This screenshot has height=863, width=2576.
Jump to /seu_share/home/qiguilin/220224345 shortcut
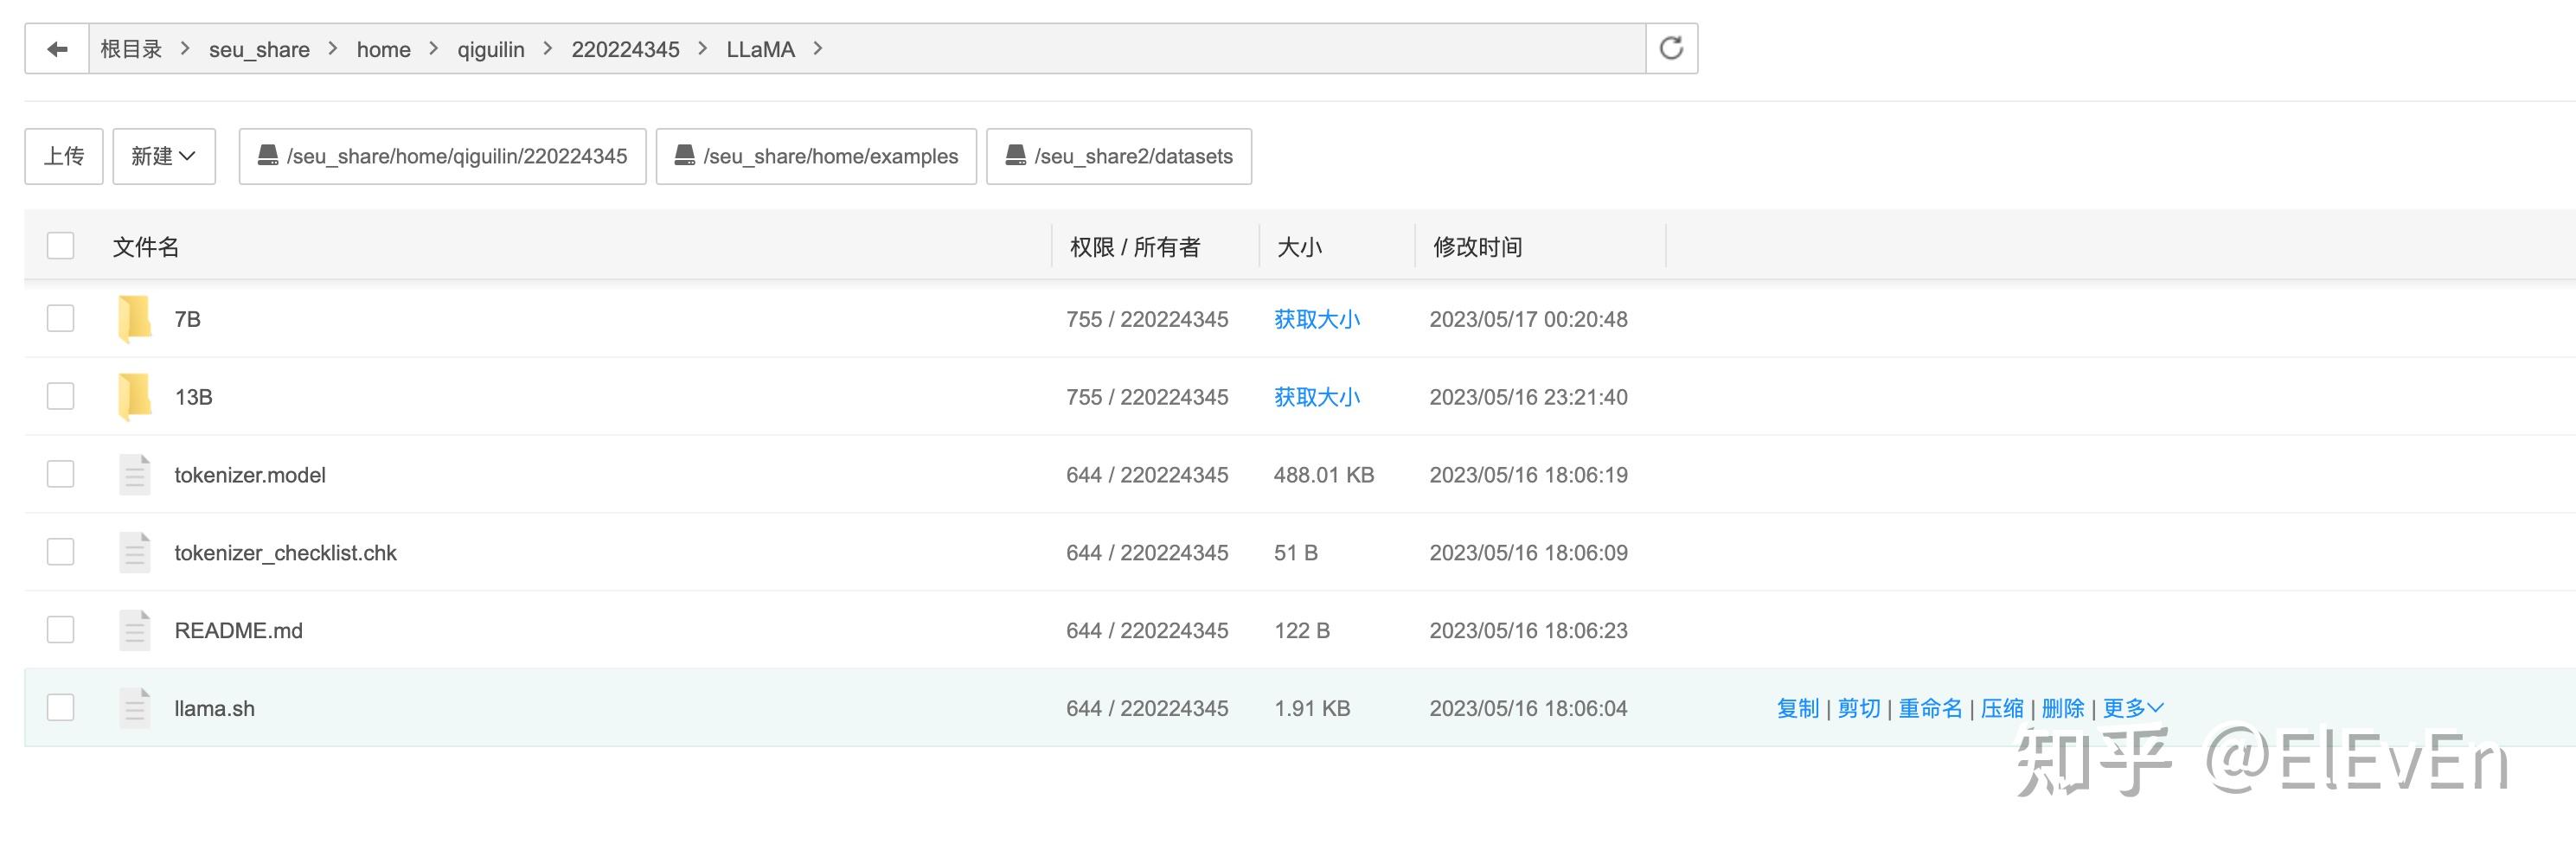tap(443, 156)
